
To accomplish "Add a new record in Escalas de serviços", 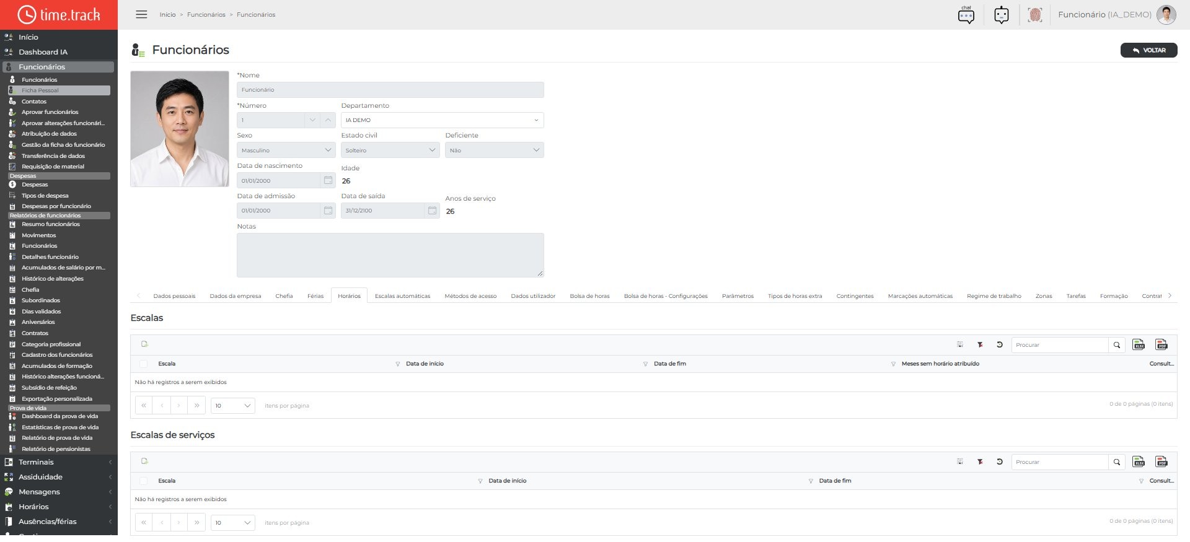I will pos(144,461).
